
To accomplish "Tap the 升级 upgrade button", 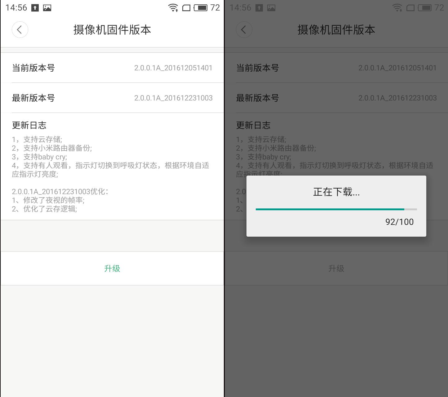I will [x=112, y=268].
